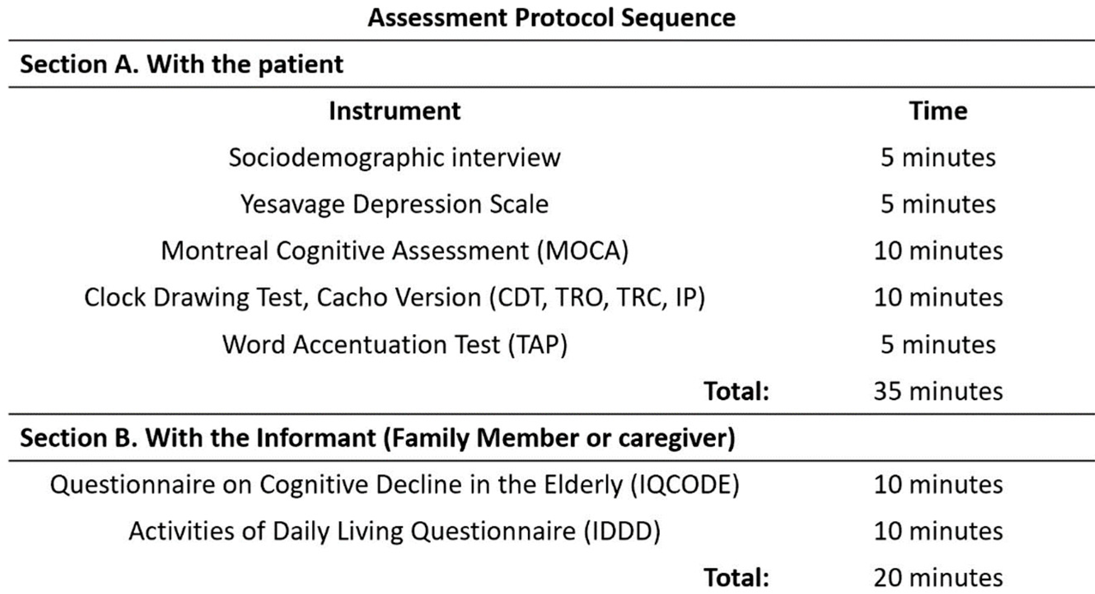Click the Assessment Protocol Sequence title
Screen dimensions: 1095x594
(551, 18)
